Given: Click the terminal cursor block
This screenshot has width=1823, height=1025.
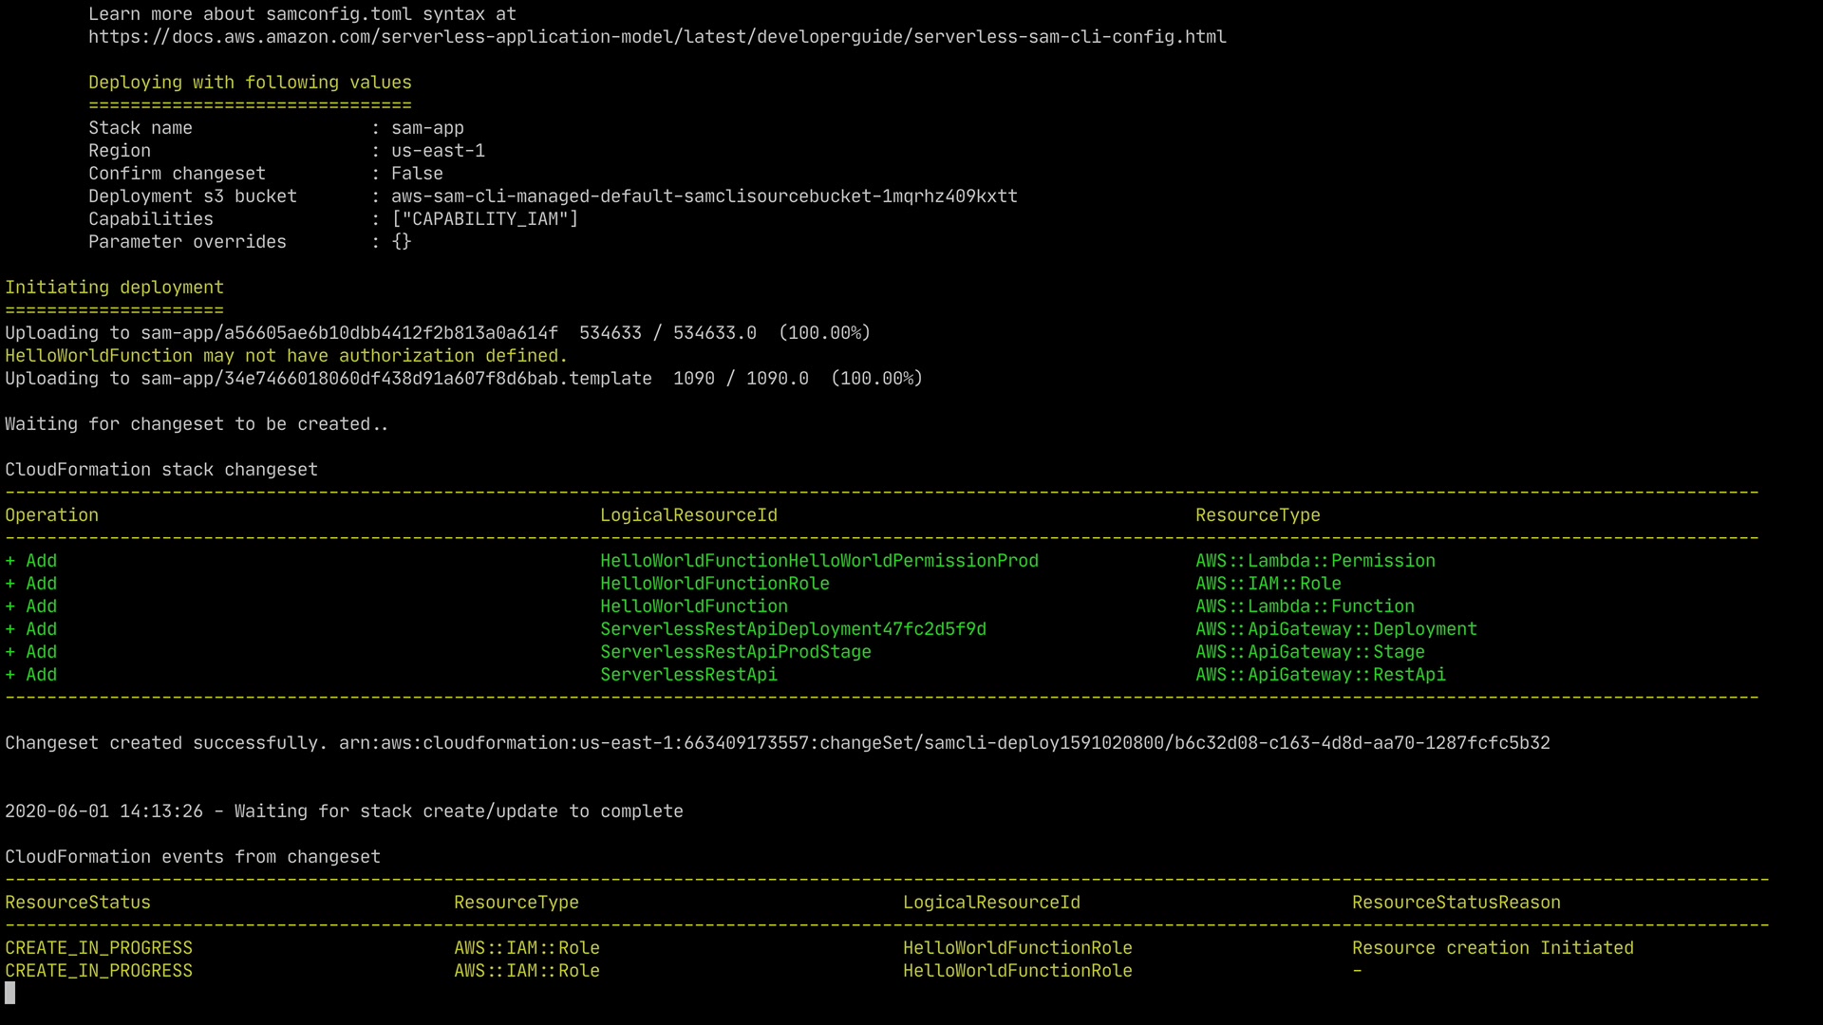Looking at the screenshot, I should 9,993.
